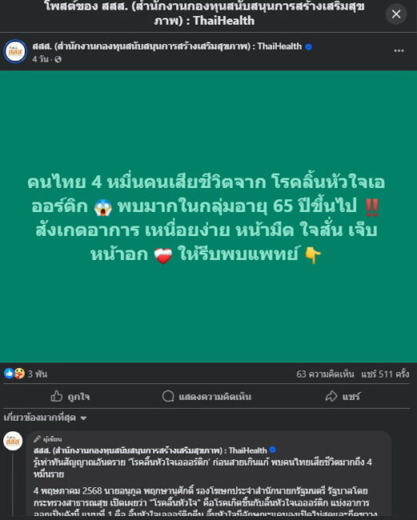Click the แชร์ share button

pos(343,396)
